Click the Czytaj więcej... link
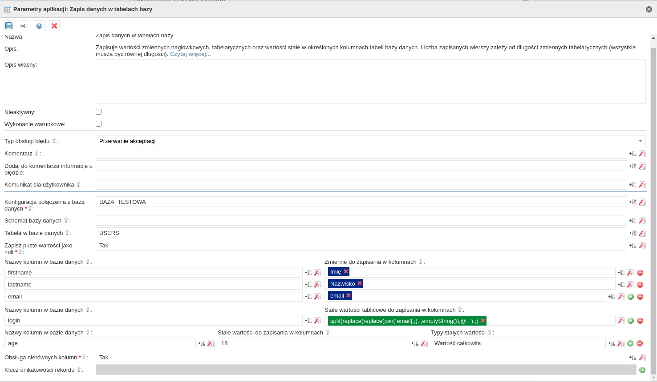The width and height of the screenshot is (657, 382). [x=190, y=54]
